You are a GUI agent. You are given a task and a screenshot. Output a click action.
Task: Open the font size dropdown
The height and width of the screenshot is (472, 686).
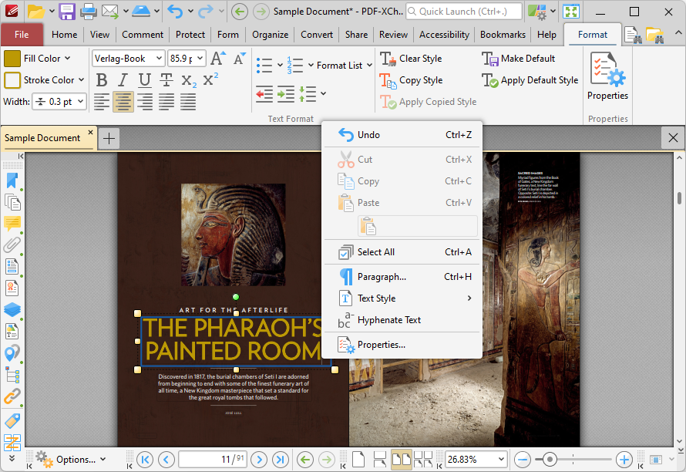point(200,58)
